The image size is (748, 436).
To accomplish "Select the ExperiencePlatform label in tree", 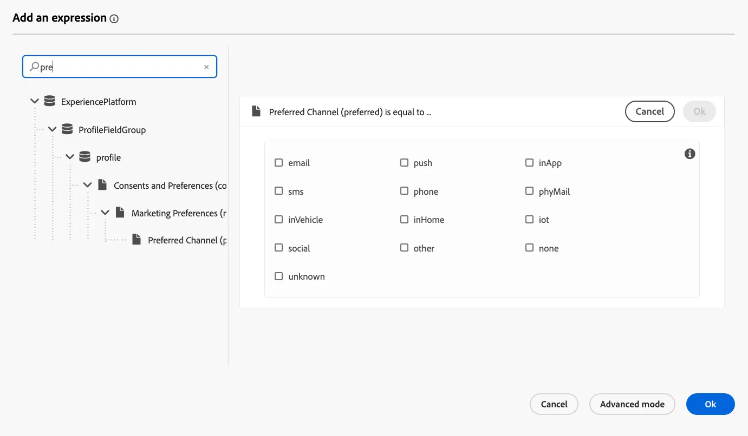I will pyautogui.click(x=99, y=102).
